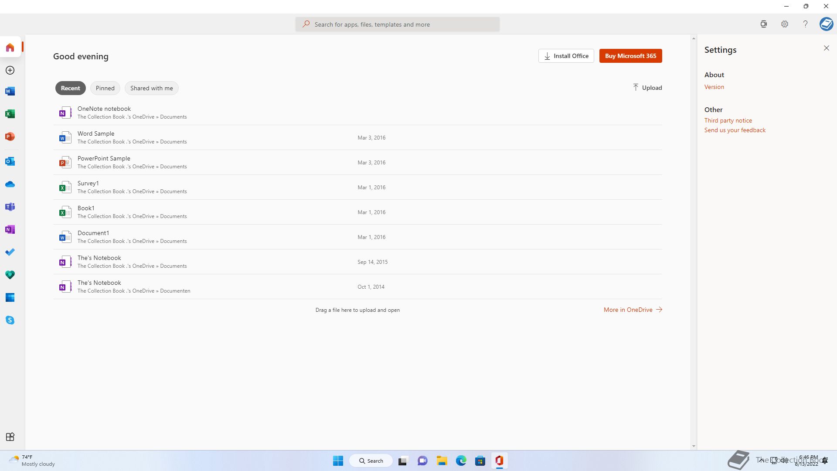The width and height of the screenshot is (837, 471).
Task: Open Outlook sidebar icon
Action: [10, 161]
